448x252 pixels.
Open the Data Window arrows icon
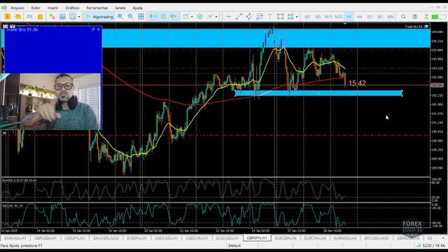[52, 17]
